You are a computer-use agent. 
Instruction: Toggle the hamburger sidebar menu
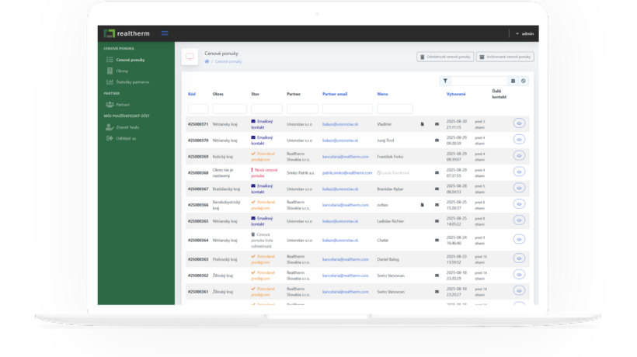point(165,33)
